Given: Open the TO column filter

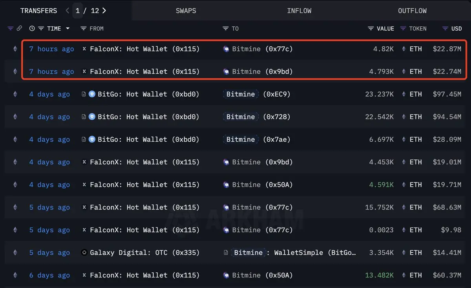Looking at the screenshot, I should (x=225, y=28).
